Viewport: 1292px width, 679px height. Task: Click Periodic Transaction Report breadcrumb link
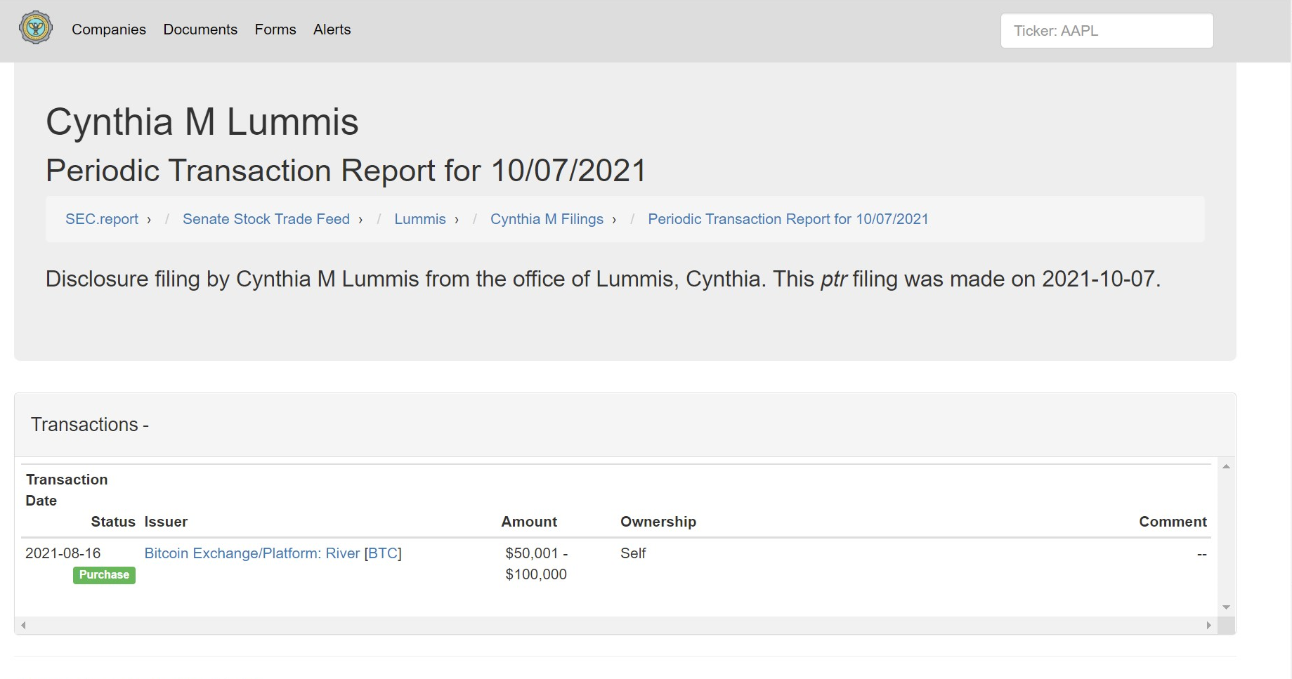tap(788, 219)
